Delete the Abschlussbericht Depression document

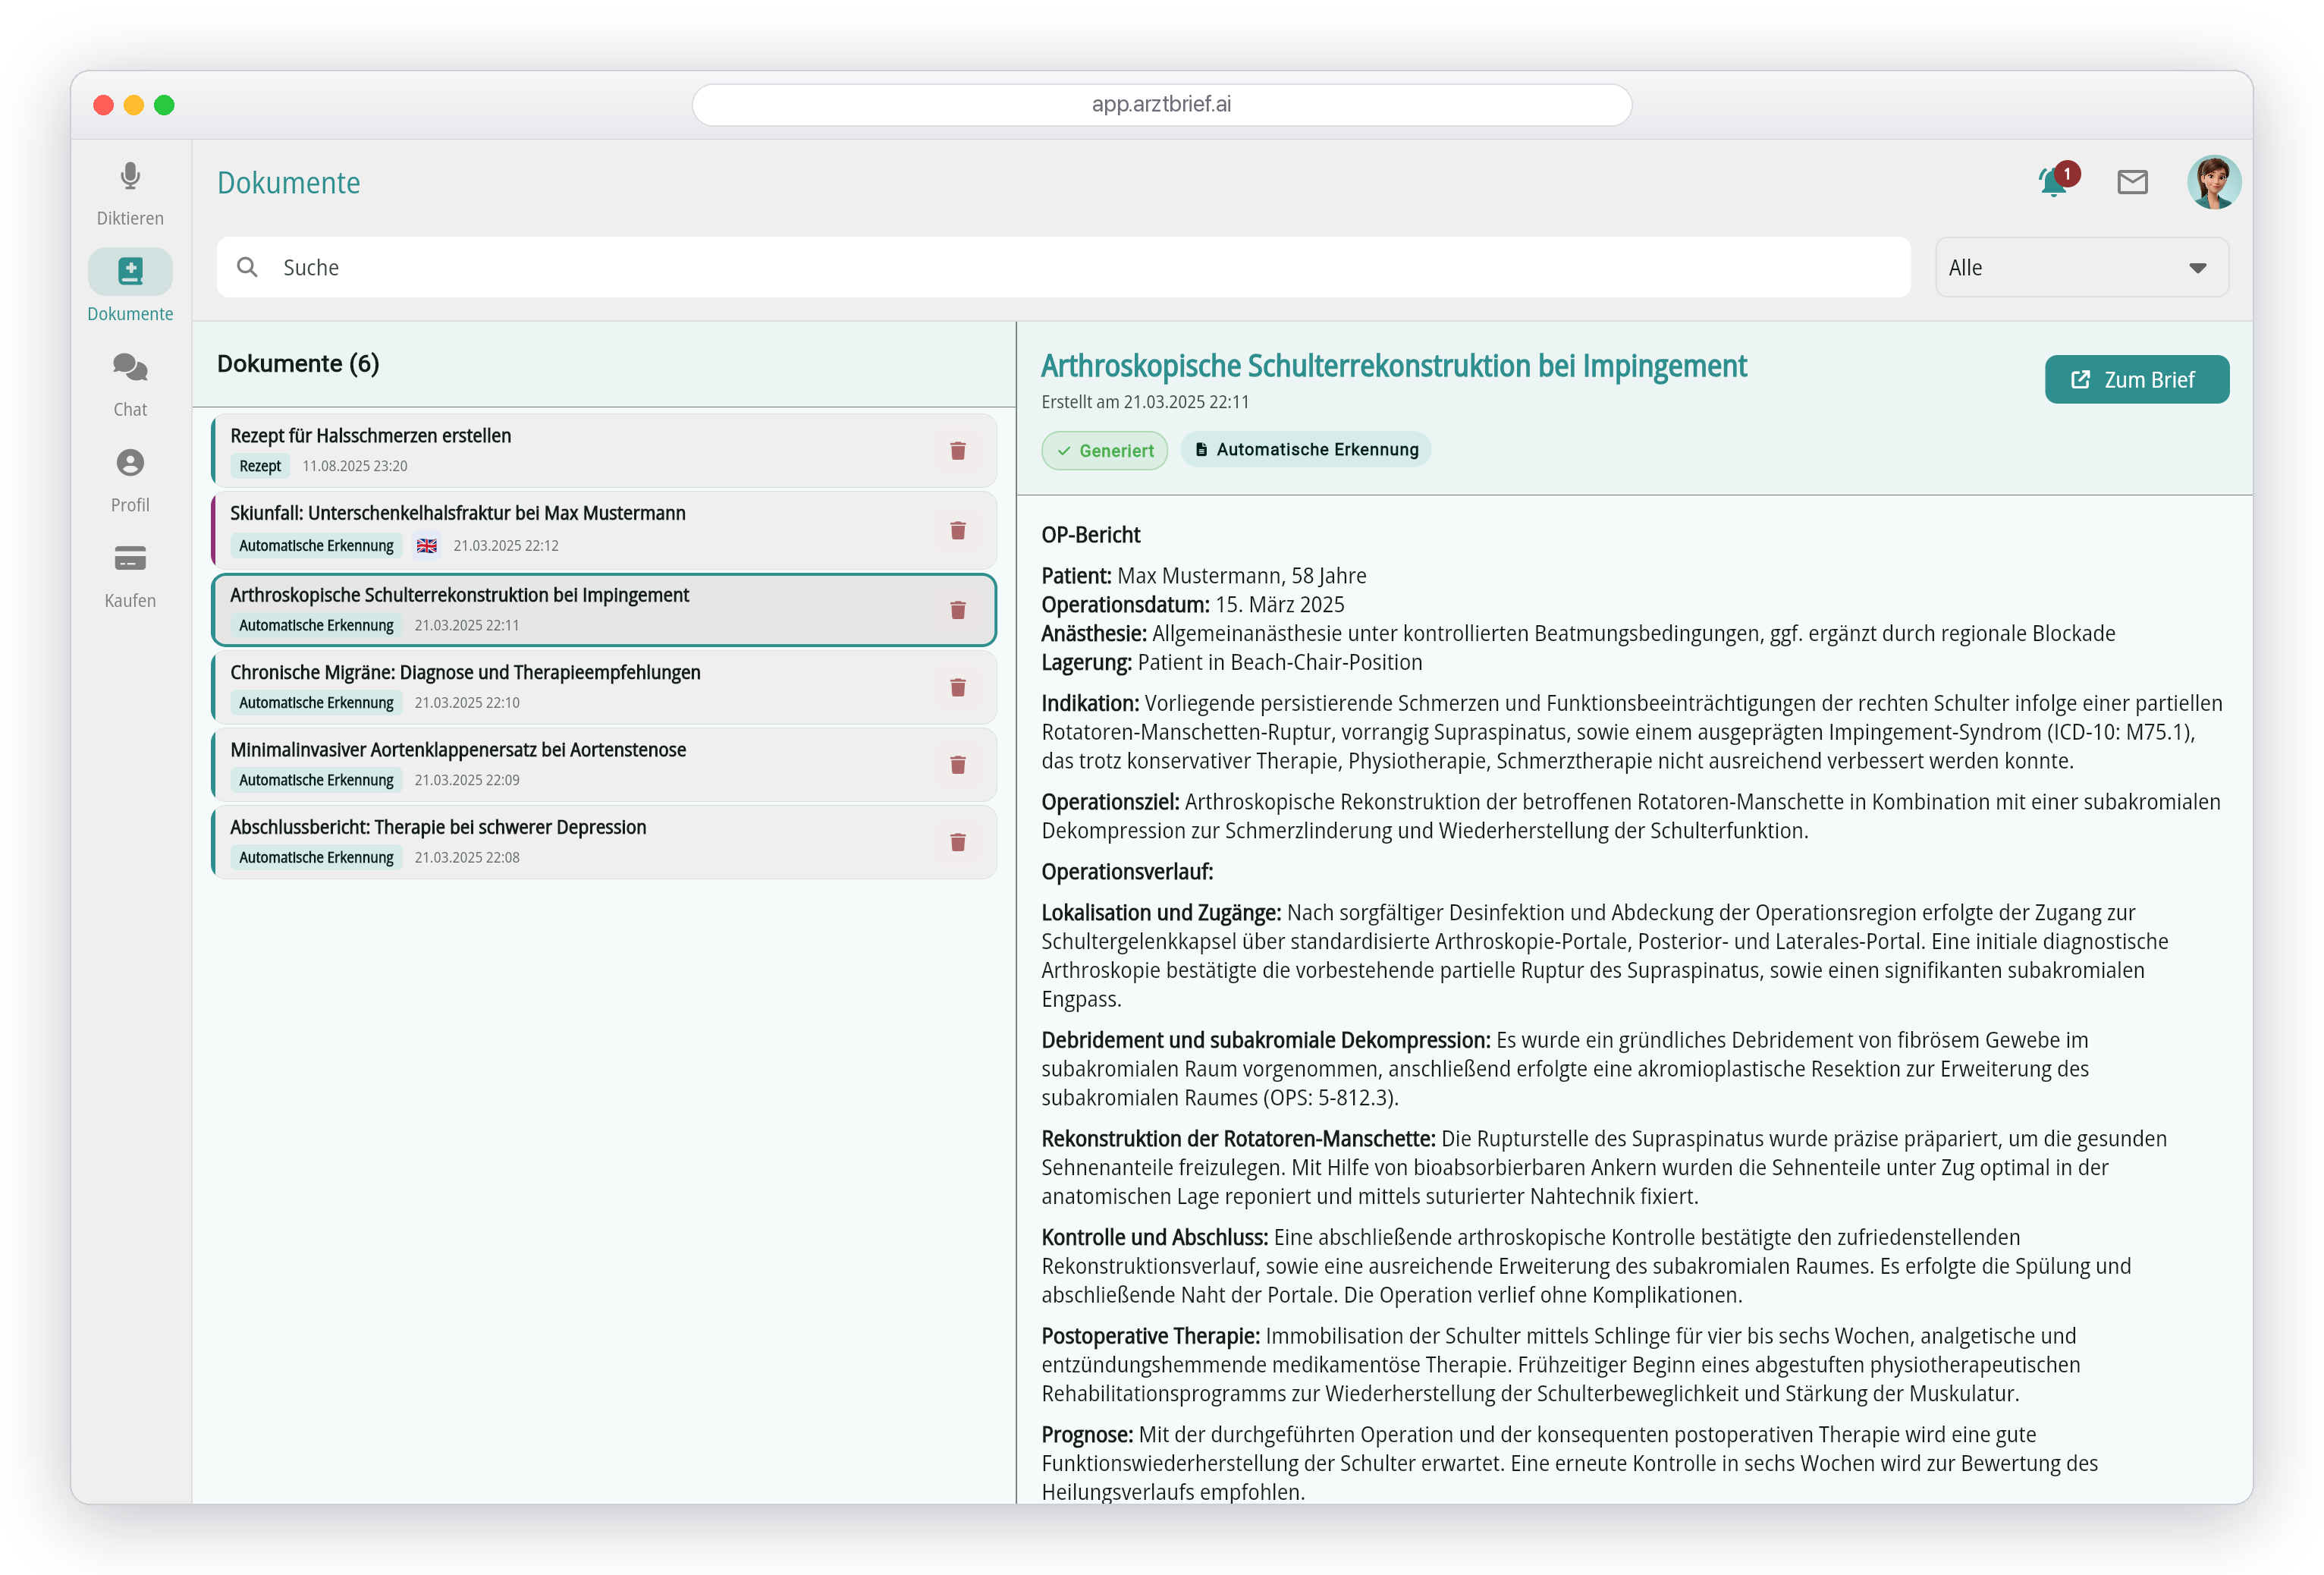point(957,842)
